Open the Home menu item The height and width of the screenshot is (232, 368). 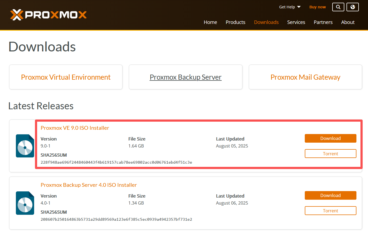[210, 22]
